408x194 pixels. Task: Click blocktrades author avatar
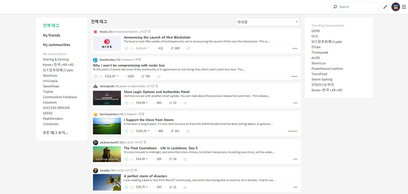(x=95, y=60)
